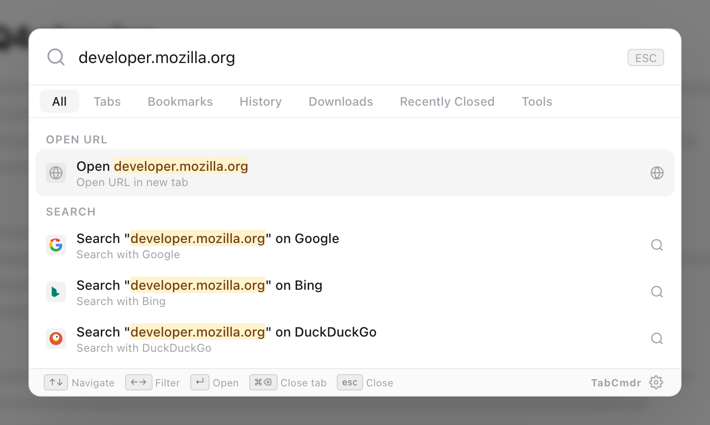710x425 pixels.
Task: Click the search magnifier icon beside the query
Action: pyautogui.click(x=56, y=57)
